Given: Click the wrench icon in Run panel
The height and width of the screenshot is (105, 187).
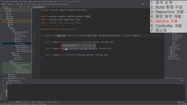Looking at the screenshot, I should tap(4, 85).
